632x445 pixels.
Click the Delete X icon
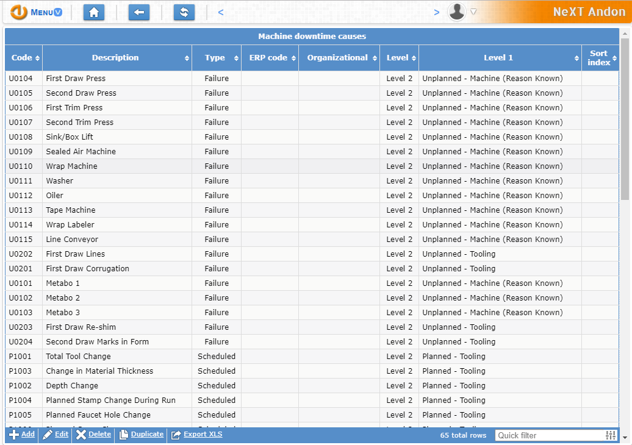pos(81,435)
